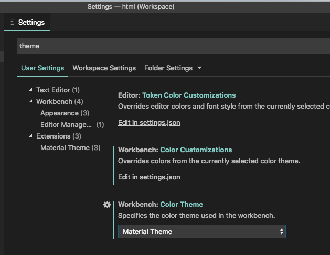Image resolution: width=330 pixels, height=255 pixels.
Task: Click the Settings tab list icon
Action: (x=13, y=23)
